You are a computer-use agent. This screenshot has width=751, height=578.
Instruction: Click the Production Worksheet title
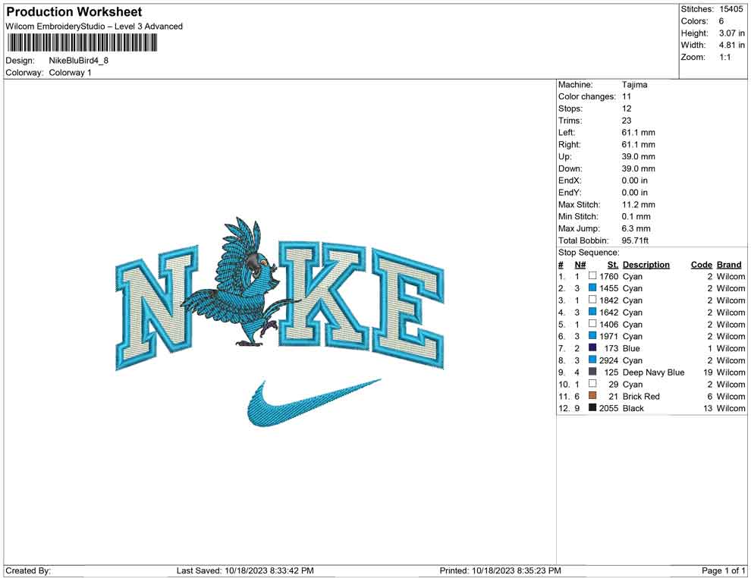[x=74, y=12]
